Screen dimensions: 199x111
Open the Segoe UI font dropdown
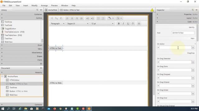click(78, 23)
